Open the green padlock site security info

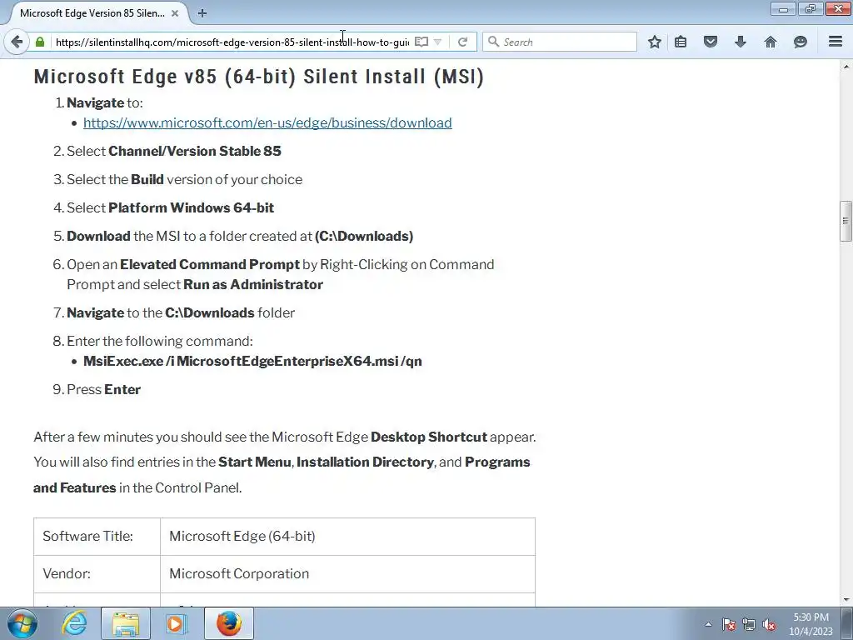tap(40, 42)
